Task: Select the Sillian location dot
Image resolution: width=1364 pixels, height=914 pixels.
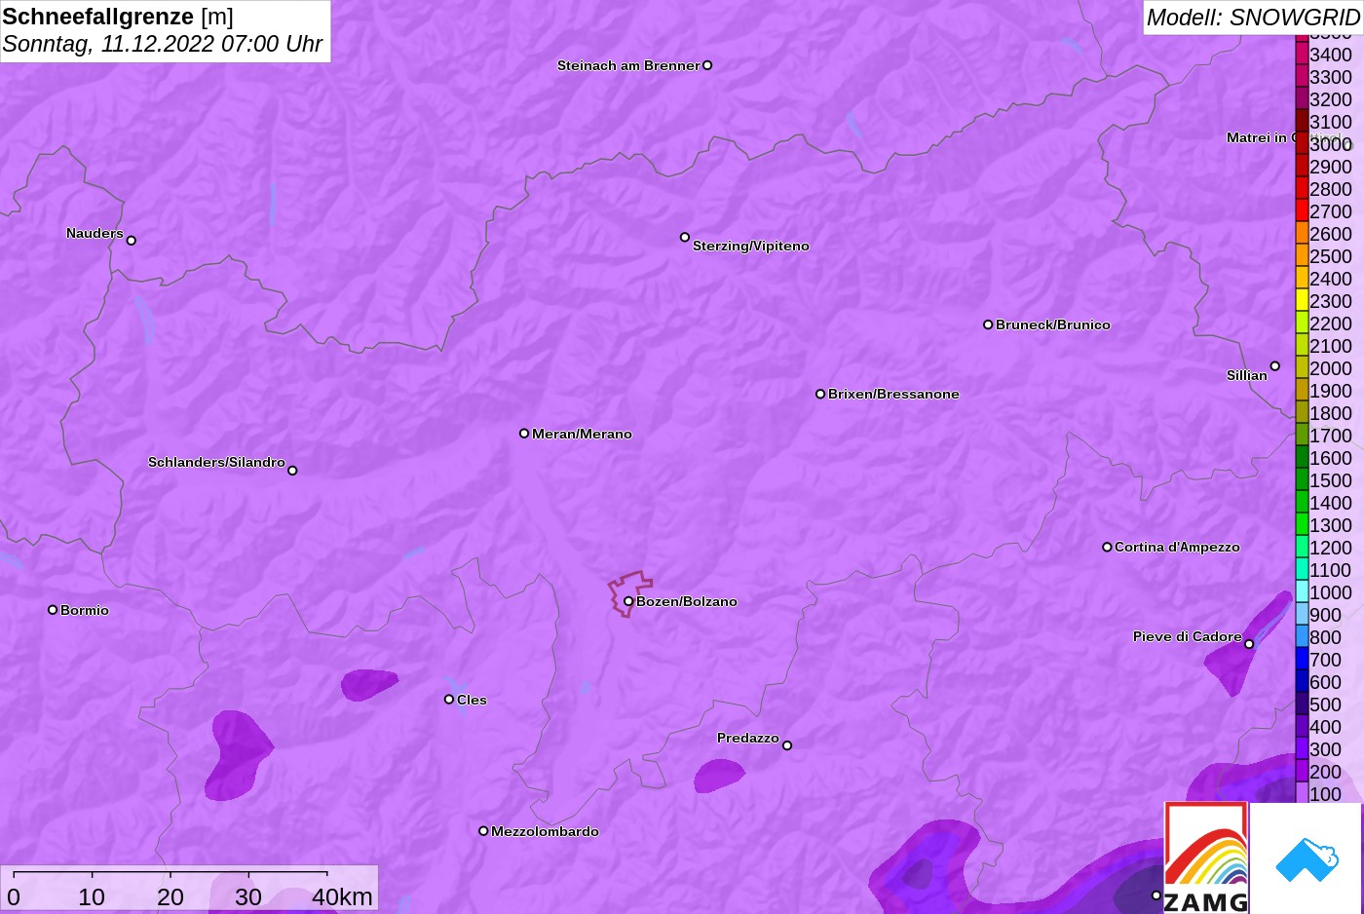Action: (x=1275, y=366)
